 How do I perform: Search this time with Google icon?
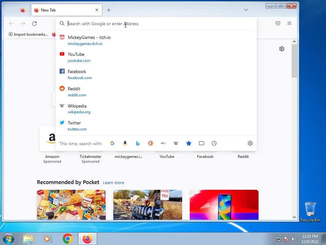coord(112,143)
